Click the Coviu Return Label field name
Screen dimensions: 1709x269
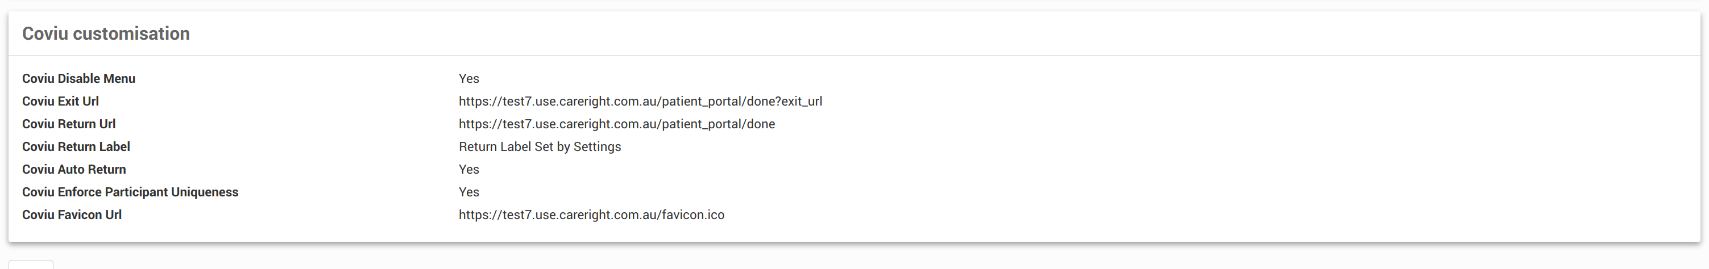tap(76, 146)
